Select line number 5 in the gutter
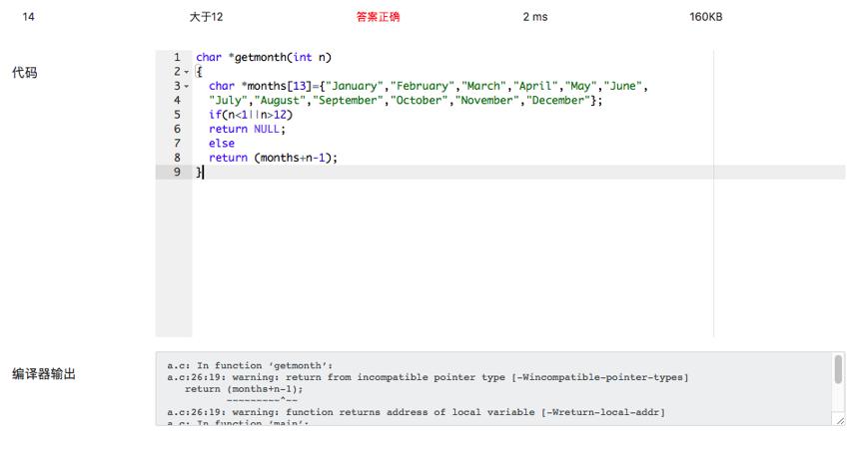 point(177,115)
